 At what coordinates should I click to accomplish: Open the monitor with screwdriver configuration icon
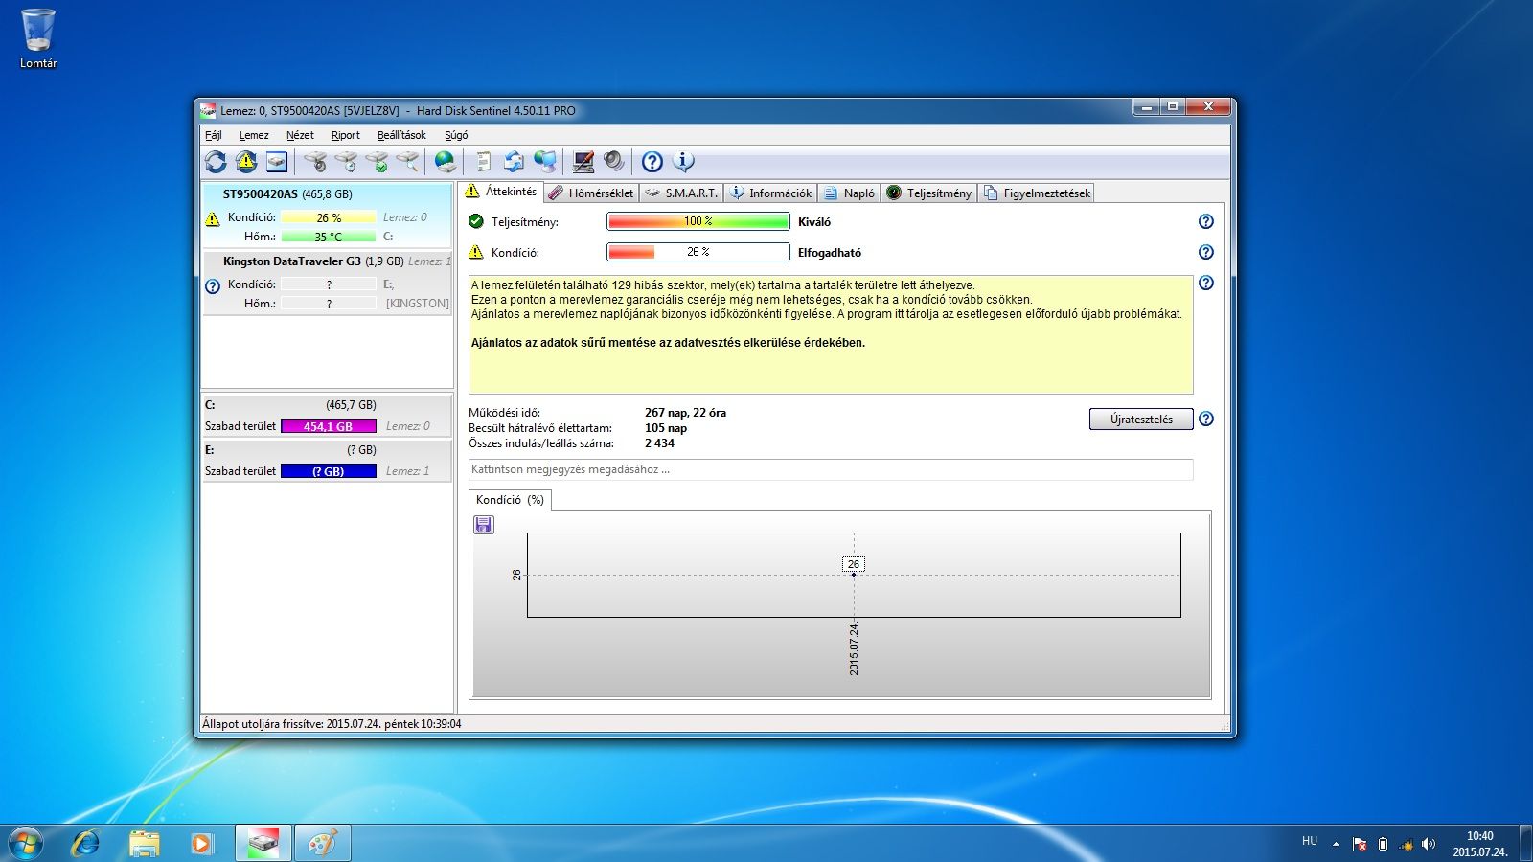coord(583,162)
